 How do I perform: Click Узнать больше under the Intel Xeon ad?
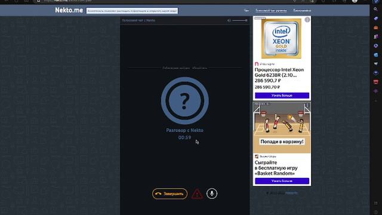point(282,96)
